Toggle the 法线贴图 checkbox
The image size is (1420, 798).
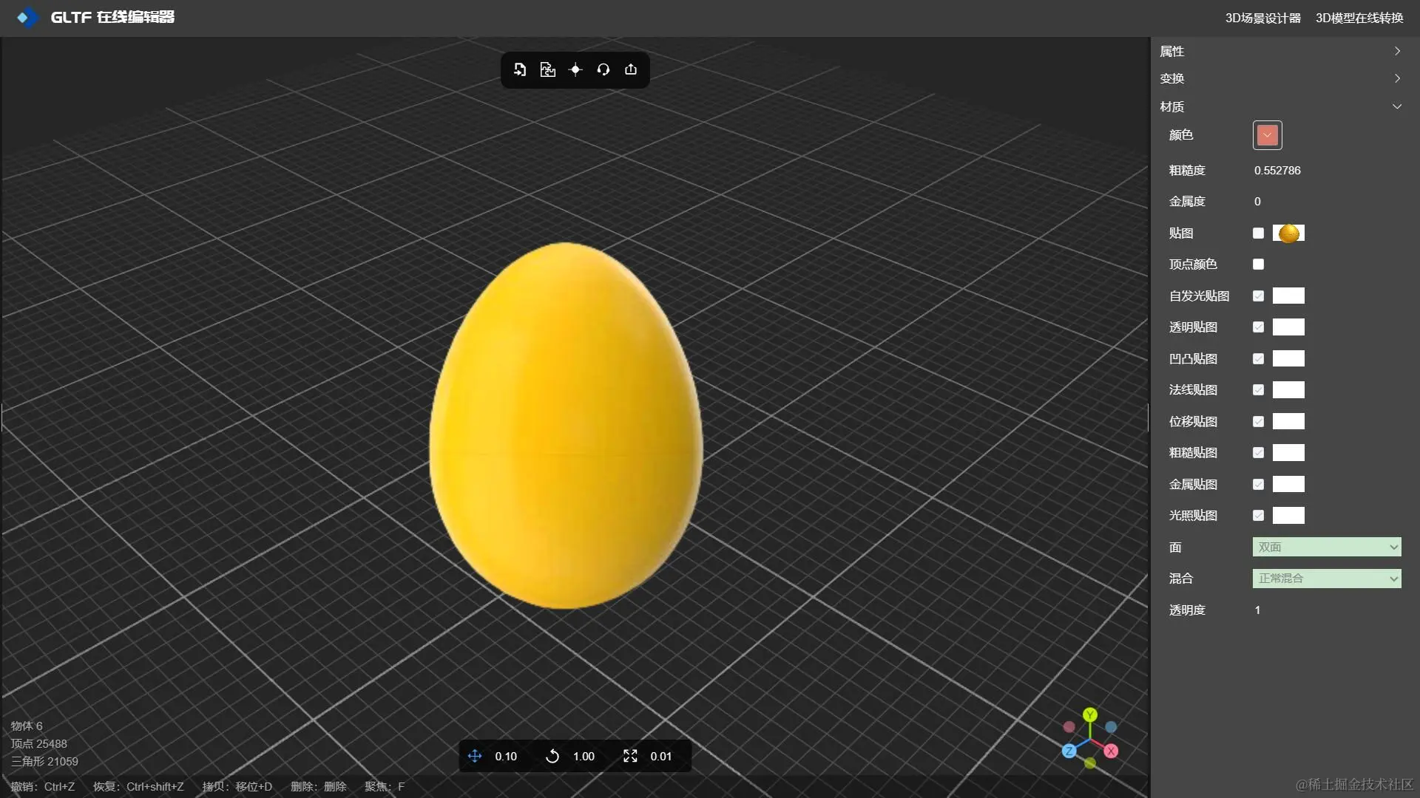1258,390
